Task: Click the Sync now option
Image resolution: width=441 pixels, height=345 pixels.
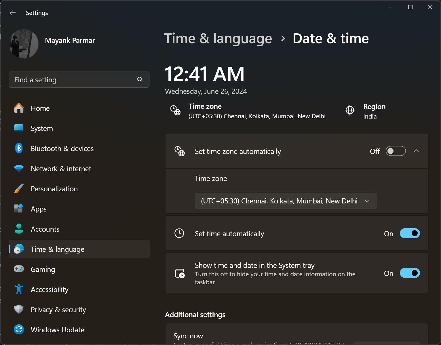Action: [x=188, y=336]
